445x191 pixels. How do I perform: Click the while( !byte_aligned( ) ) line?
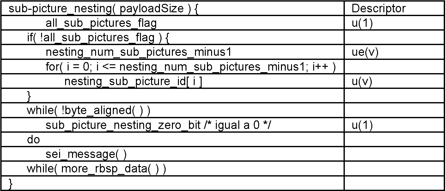(x=88, y=111)
